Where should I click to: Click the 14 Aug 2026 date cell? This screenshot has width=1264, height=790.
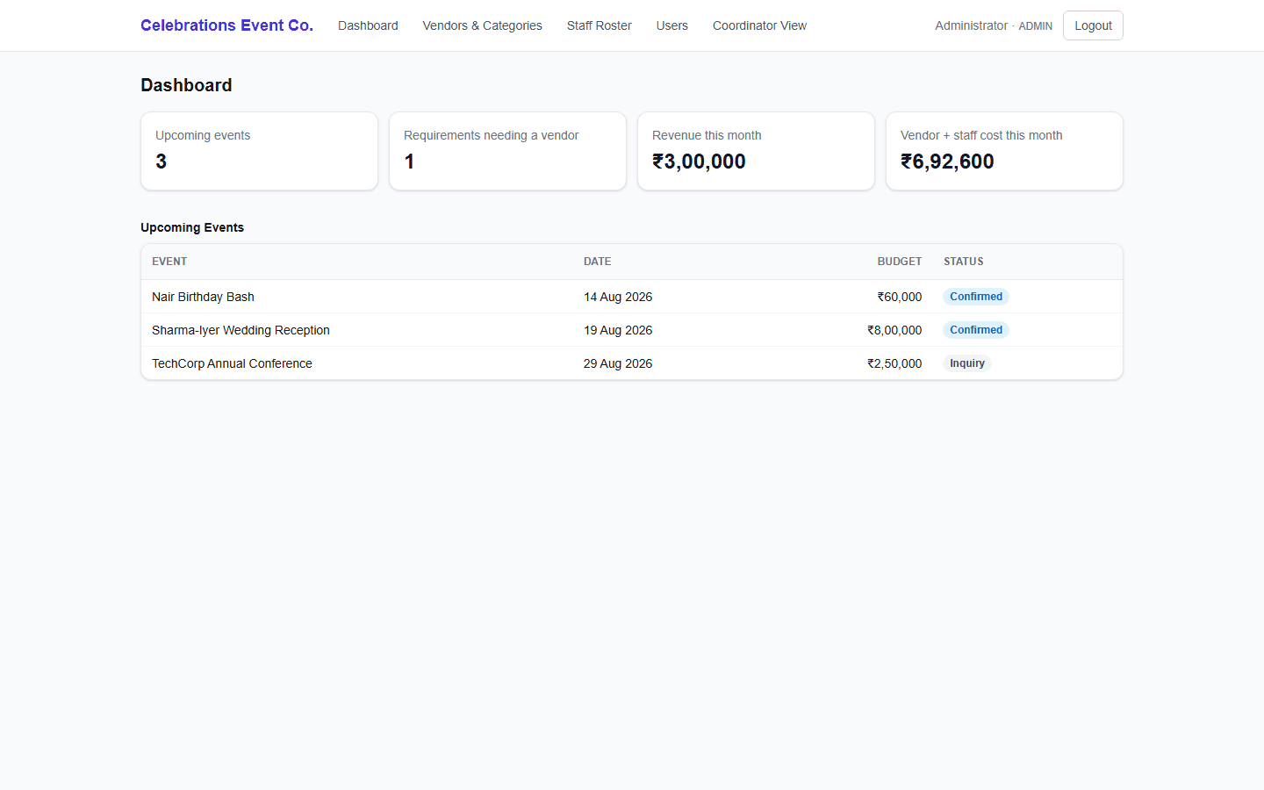click(x=618, y=297)
